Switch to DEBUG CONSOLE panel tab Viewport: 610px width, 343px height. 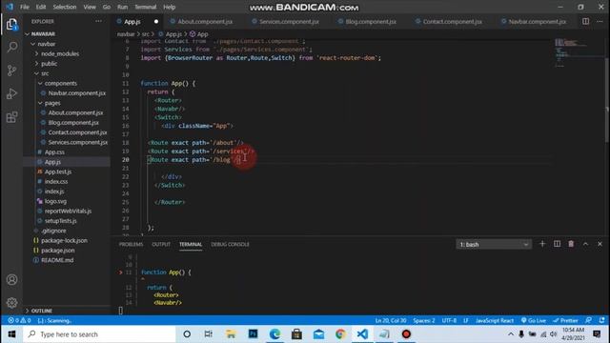(230, 244)
